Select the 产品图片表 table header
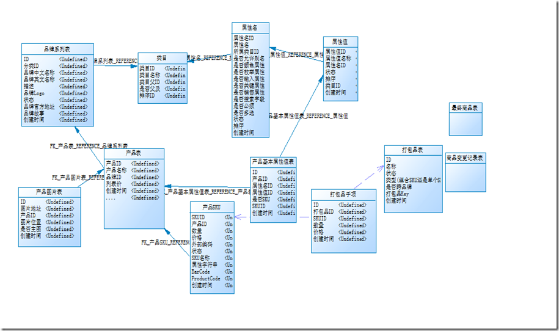The height and width of the screenshot is (331, 559). [49, 192]
